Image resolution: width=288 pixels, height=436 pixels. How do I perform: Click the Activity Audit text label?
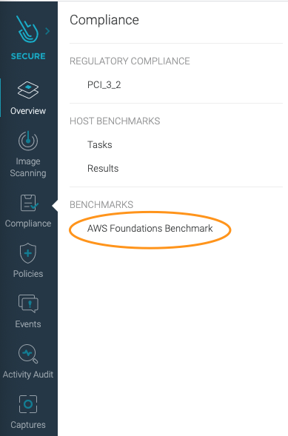[28, 375]
